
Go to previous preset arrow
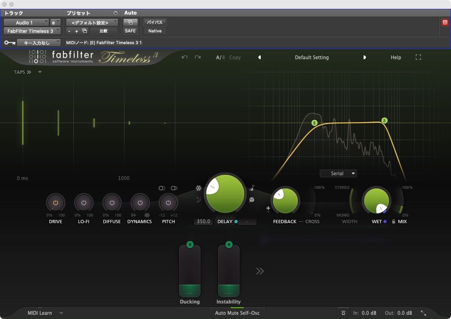point(259,57)
